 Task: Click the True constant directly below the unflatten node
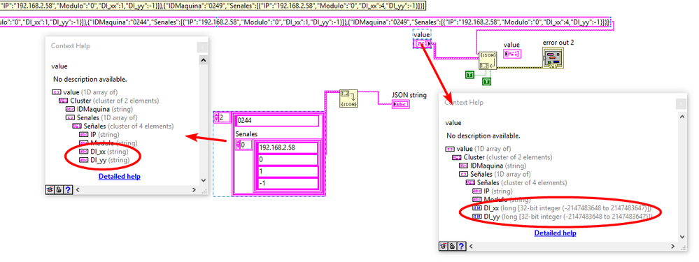tap(487, 81)
